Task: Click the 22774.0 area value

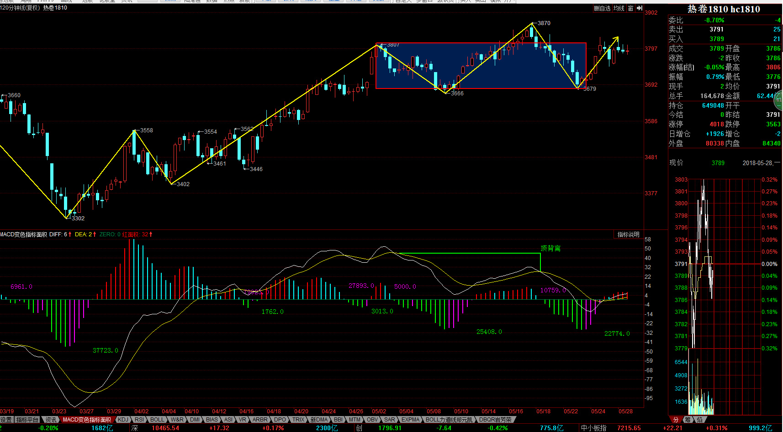Action: coord(617,333)
